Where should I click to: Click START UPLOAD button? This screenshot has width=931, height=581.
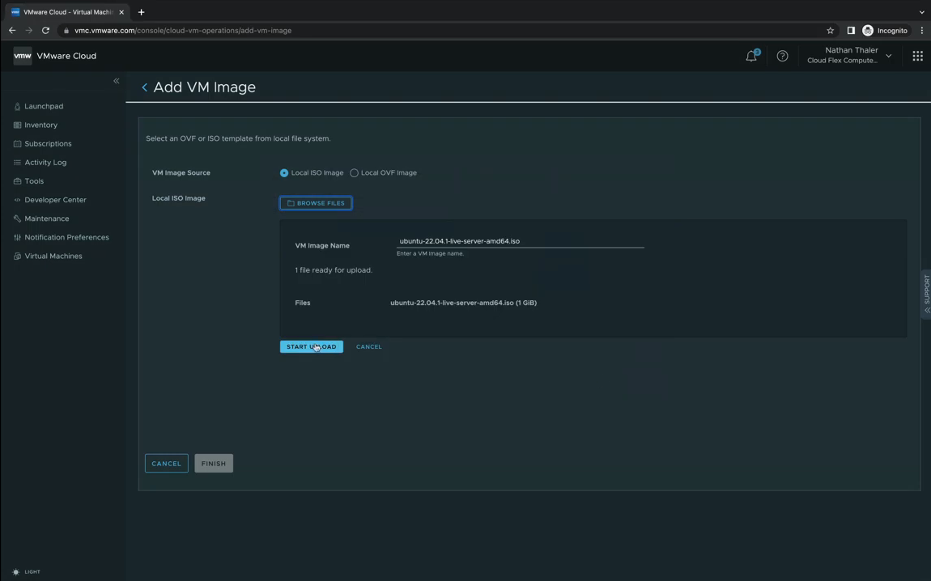coord(311,346)
